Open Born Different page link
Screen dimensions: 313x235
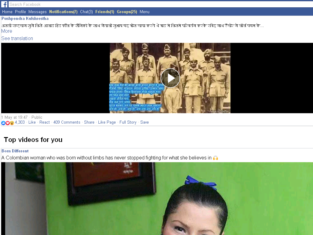click(x=15, y=151)
